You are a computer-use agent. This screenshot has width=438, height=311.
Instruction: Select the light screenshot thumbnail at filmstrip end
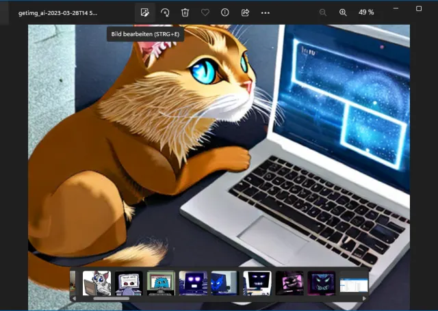pyautogui.click(x=354, y=283)
